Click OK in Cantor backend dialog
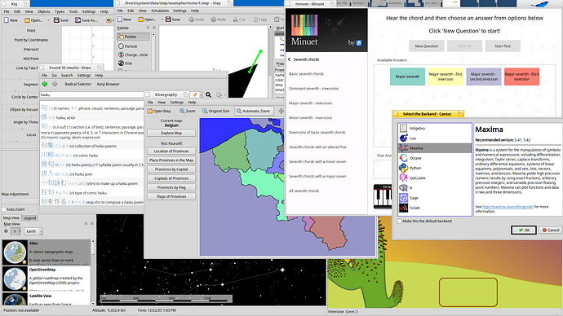The width and height of the screenshot is (563, 316). point(524,230)
